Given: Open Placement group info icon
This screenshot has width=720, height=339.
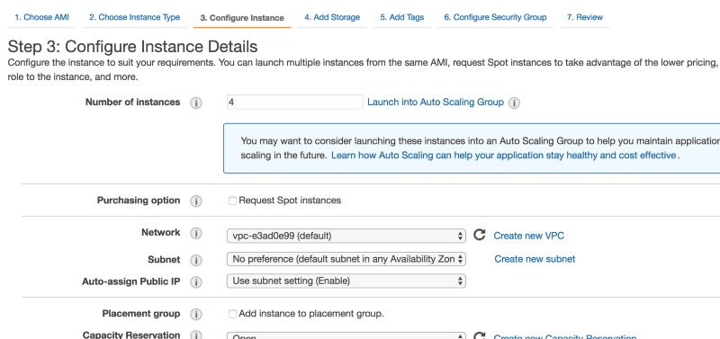Looking at the screenshot, I should (196, 314).
